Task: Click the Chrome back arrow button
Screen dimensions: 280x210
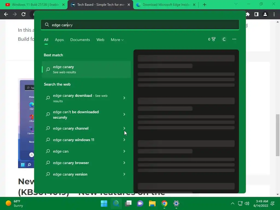Action: pyautogui.click(x=6, y=14)
